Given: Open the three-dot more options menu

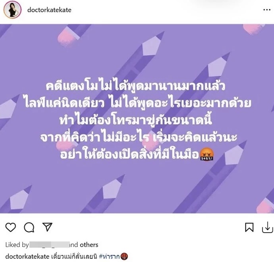Looking at the screenshot, I should point(267,10).
